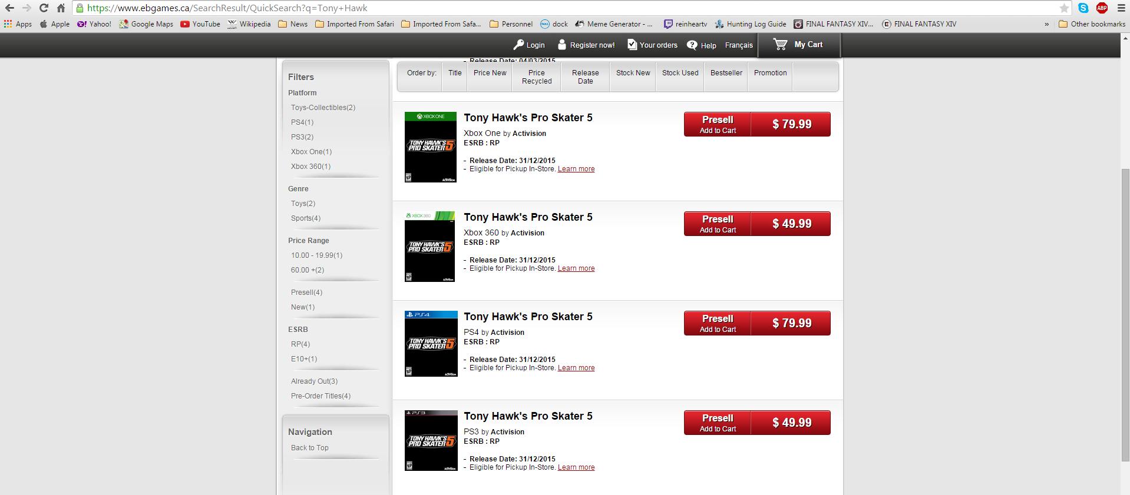This screenshot has height=495, width=1130.
Task: Open the Apple bookmark
Action: 55,24
